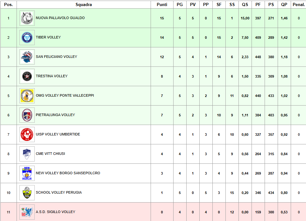Viewport: 306px width, 221px height.
Task: Click the Pietralunga Volley team logo
Action: [27, 115]
